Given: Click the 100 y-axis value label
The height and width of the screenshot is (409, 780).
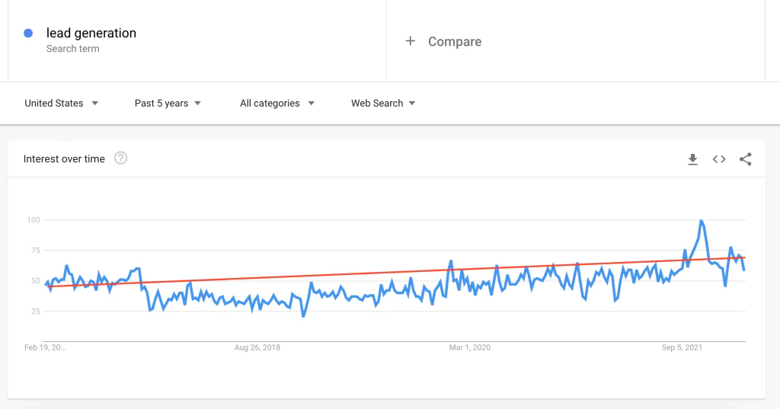Looking at the screenshot, I should click(x=34, y=220).
